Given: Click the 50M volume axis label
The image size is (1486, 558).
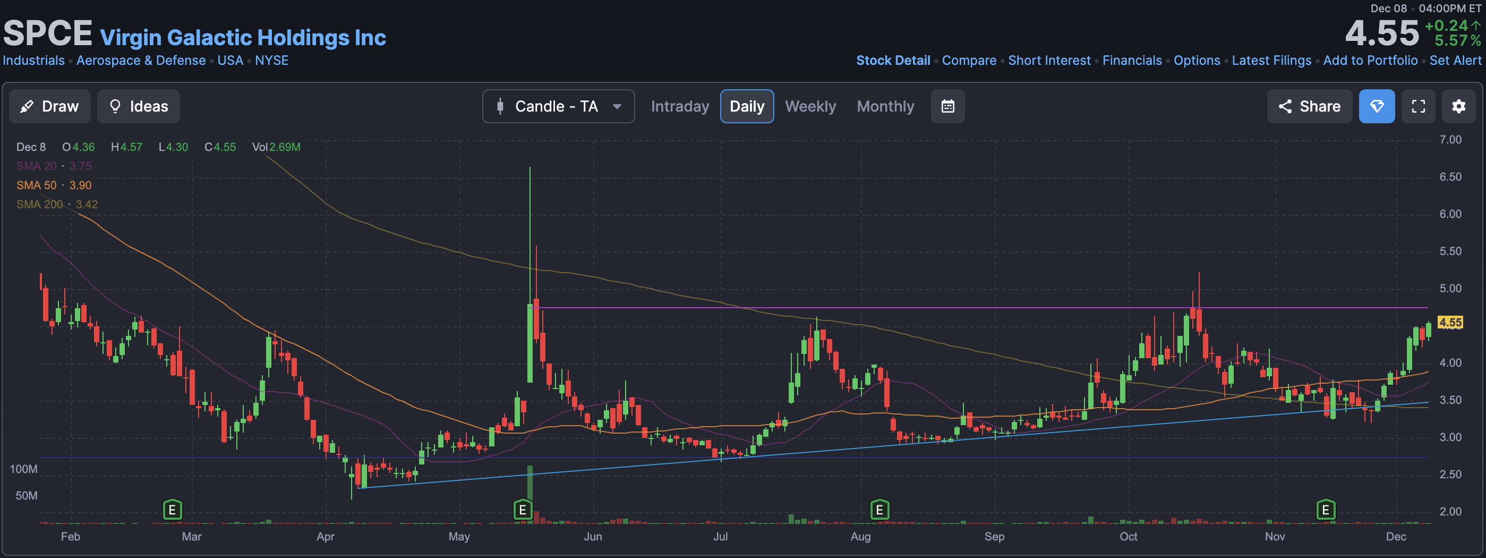Looking at the screenshot, I should (27, 496).
